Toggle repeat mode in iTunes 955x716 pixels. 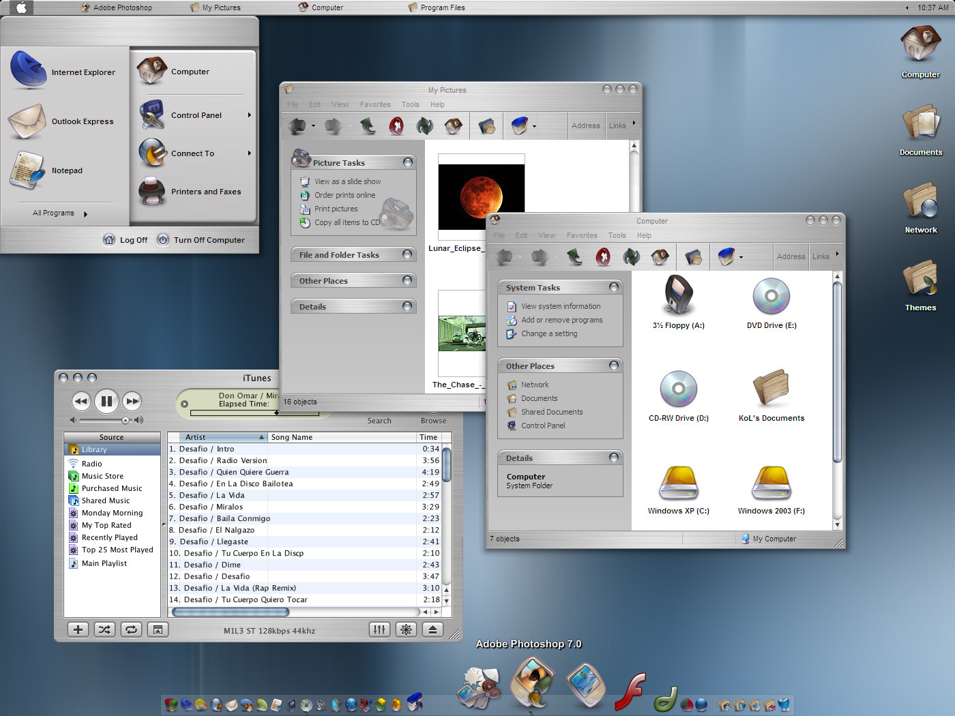point(131,629)
